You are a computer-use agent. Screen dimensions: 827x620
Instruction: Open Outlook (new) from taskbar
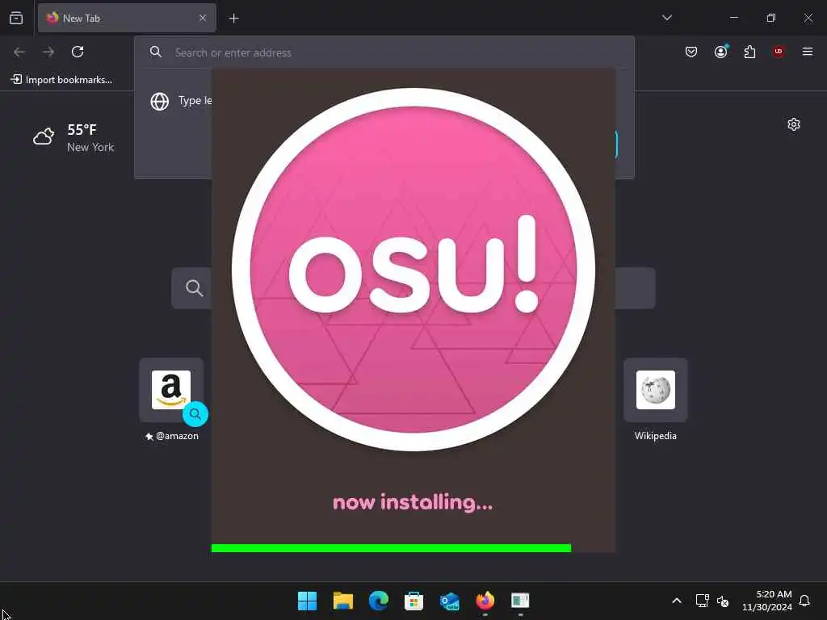(449, 601)
